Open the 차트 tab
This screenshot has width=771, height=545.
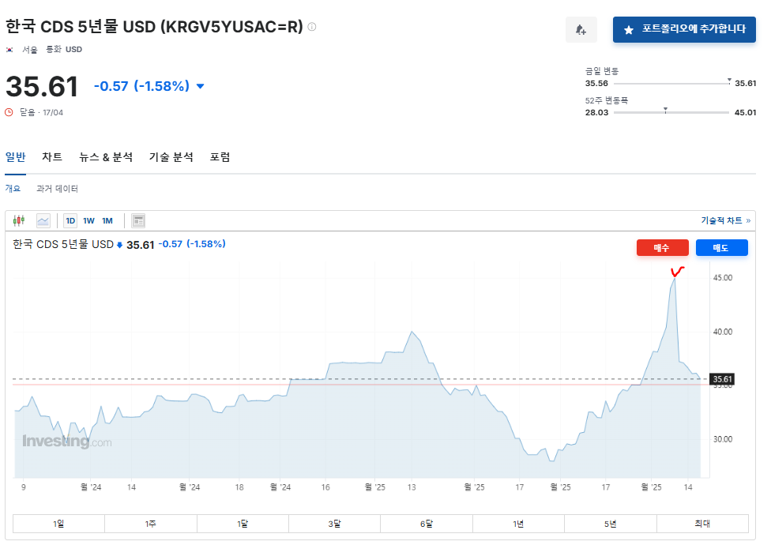[x=52, y=157]
